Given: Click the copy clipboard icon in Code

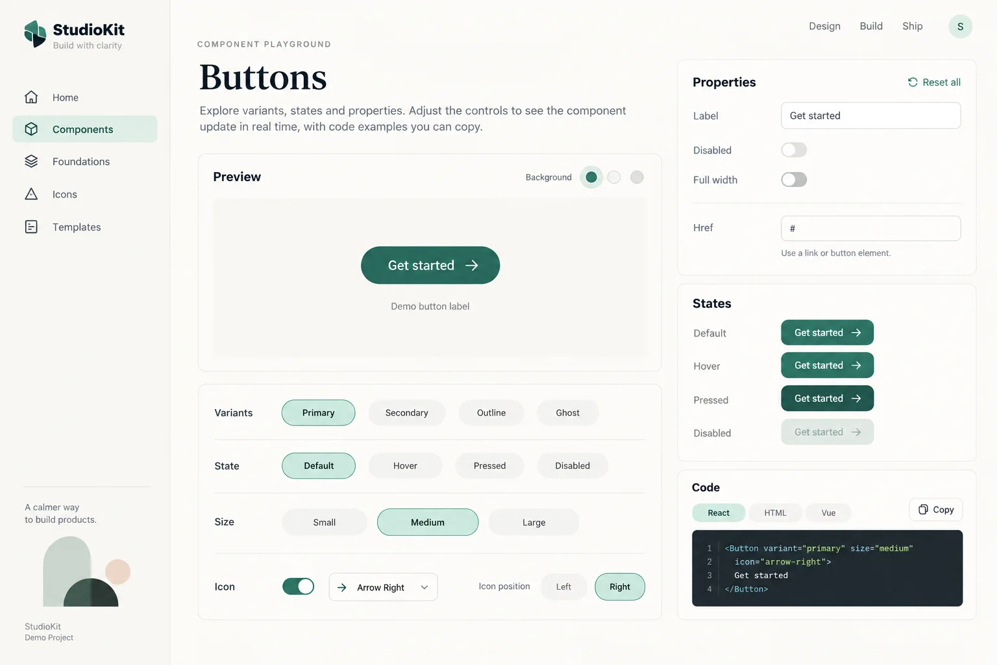Looking at the screenshot, I should click(x=923, y=509).
